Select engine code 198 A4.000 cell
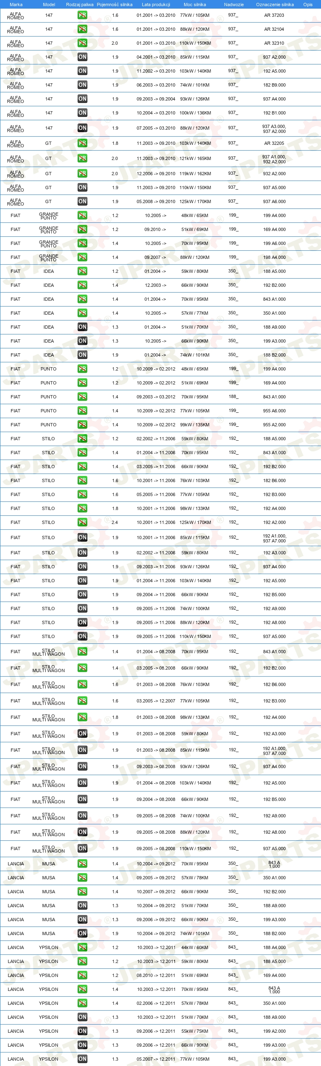This screenshot has height=1066, width=321. tap(274, 257)
